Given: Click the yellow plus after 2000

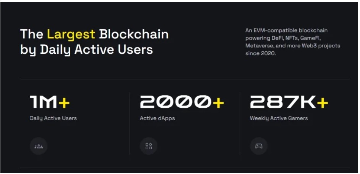Looking at the screenshot, I should 218,102.
